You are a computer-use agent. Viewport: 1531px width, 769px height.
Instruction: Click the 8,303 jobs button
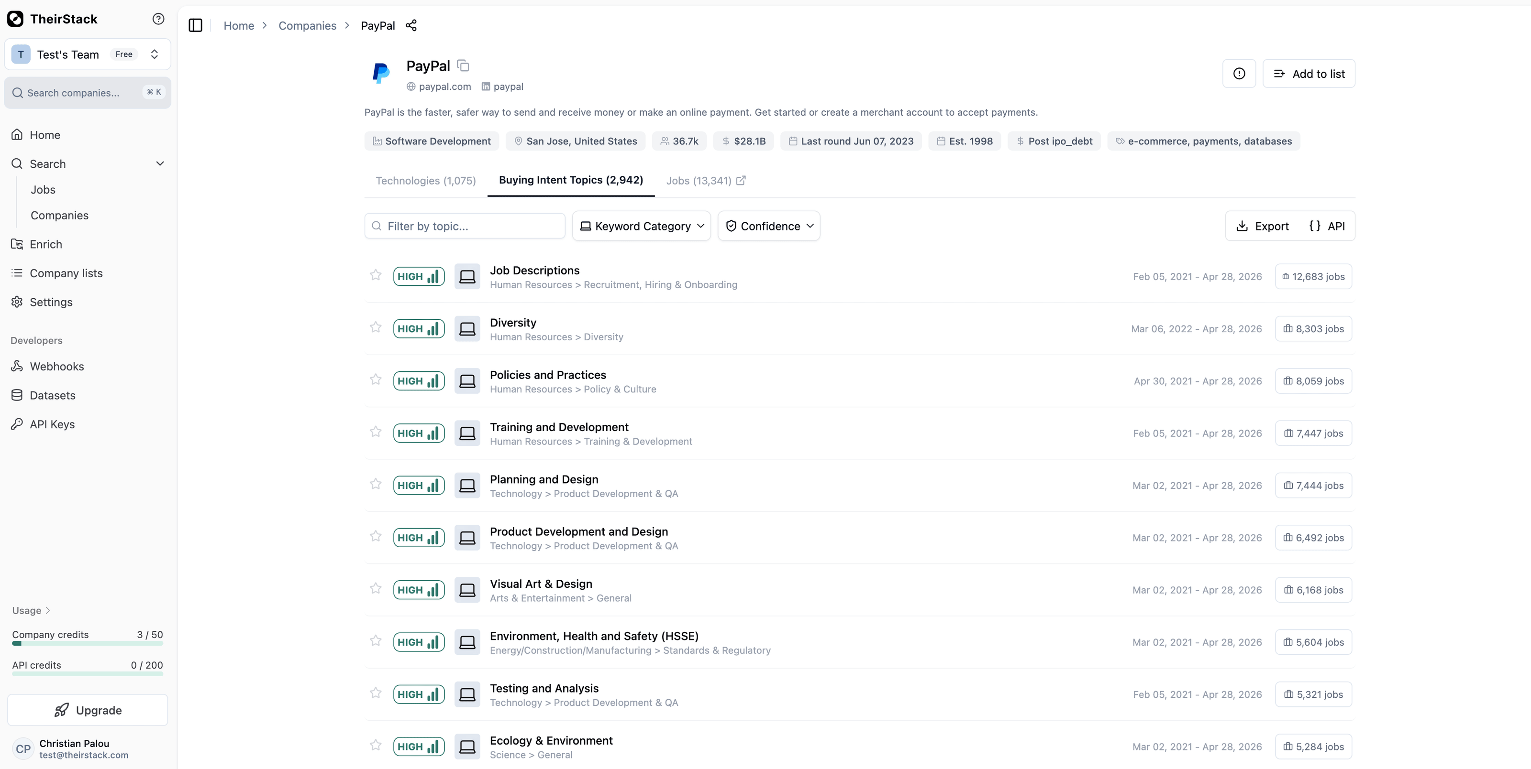click(1313, 329)
